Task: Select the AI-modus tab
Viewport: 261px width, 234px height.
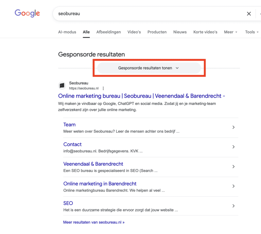Action: click(67, 32)
